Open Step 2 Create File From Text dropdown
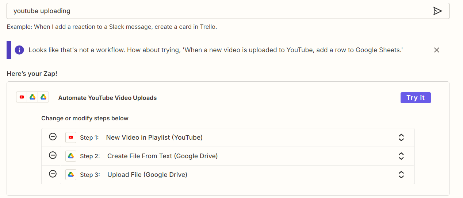The width and height of the screenshot is (463, 198). (x=401, y=156)
